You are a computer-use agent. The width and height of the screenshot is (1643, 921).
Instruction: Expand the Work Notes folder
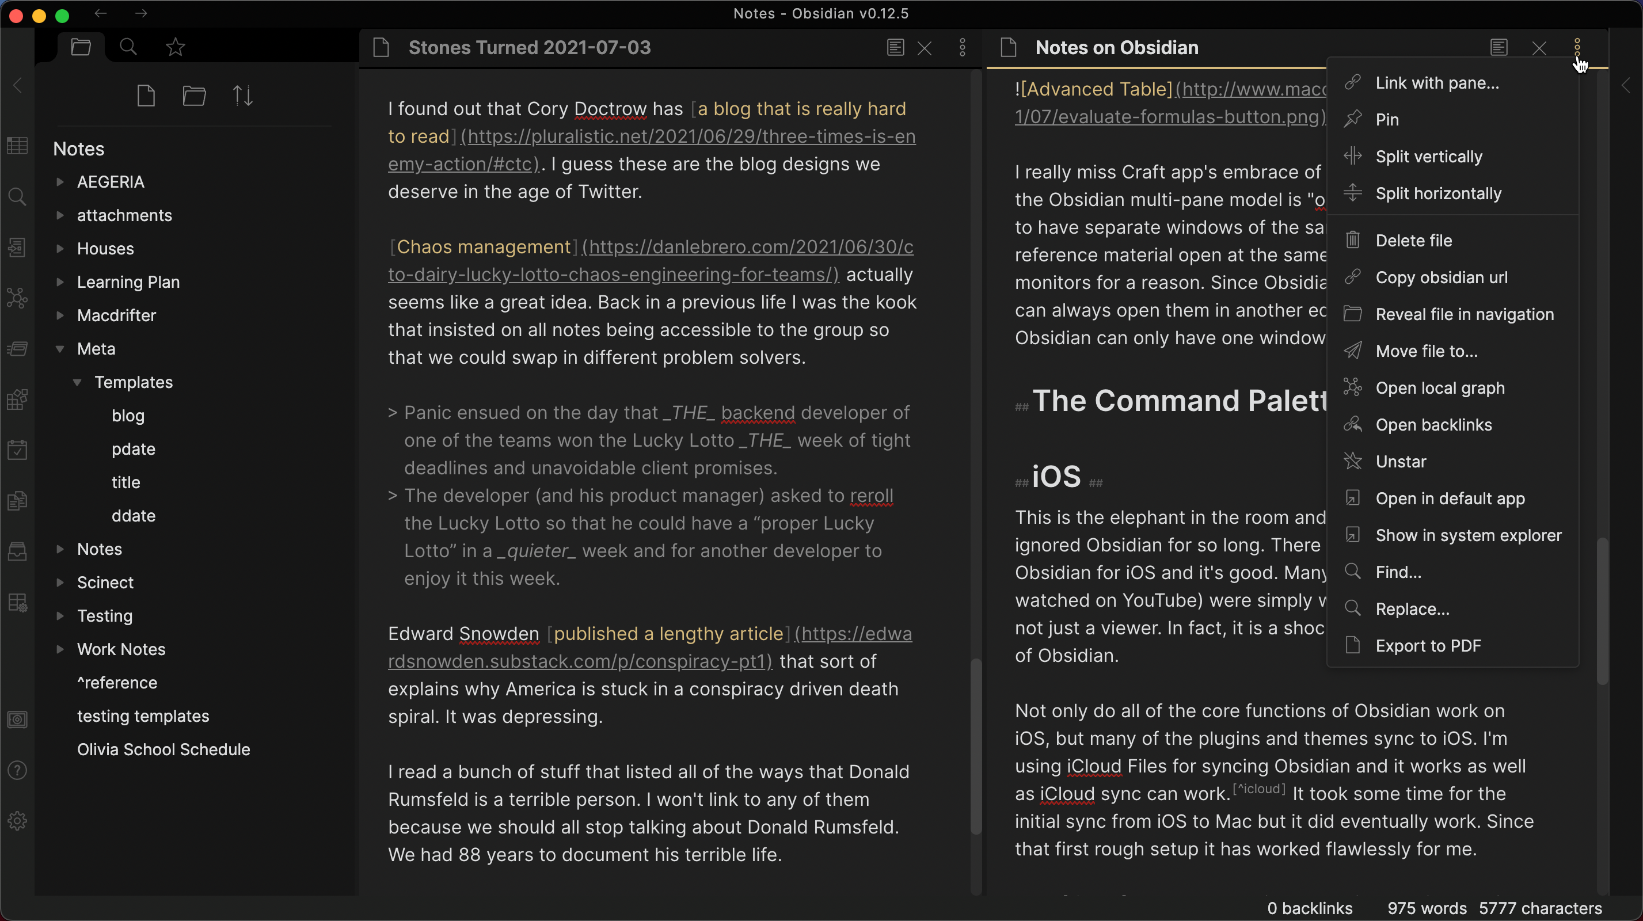tap(60, 649)
